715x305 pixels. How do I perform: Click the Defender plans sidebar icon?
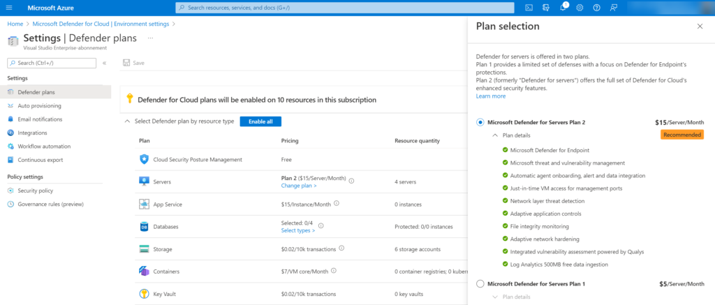[10, 92]
